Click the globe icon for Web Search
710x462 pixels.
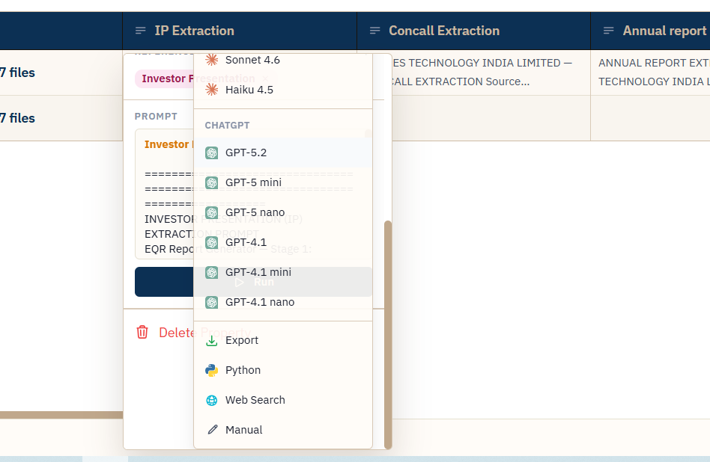point(211,400)
